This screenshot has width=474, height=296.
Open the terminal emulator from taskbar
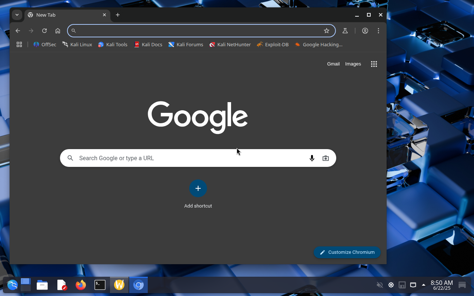(100, 285)
